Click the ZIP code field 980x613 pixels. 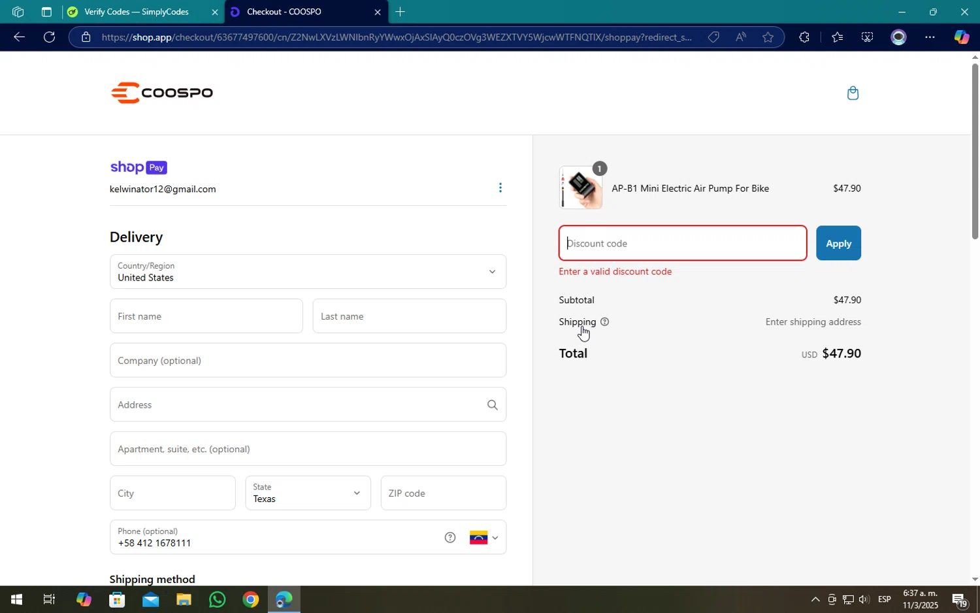444,493
